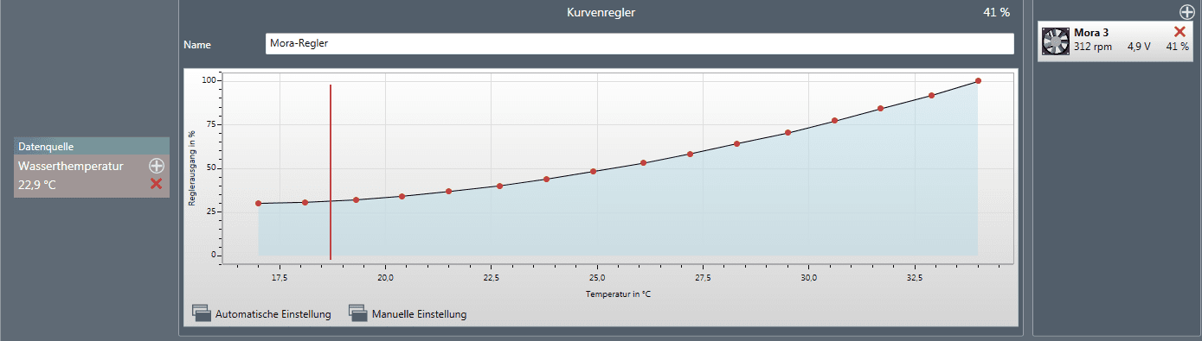The height and width of the screenshot is (341, 1202).
Task: Click the Name field containing Mora-Regler
Action: pos(640,44)
